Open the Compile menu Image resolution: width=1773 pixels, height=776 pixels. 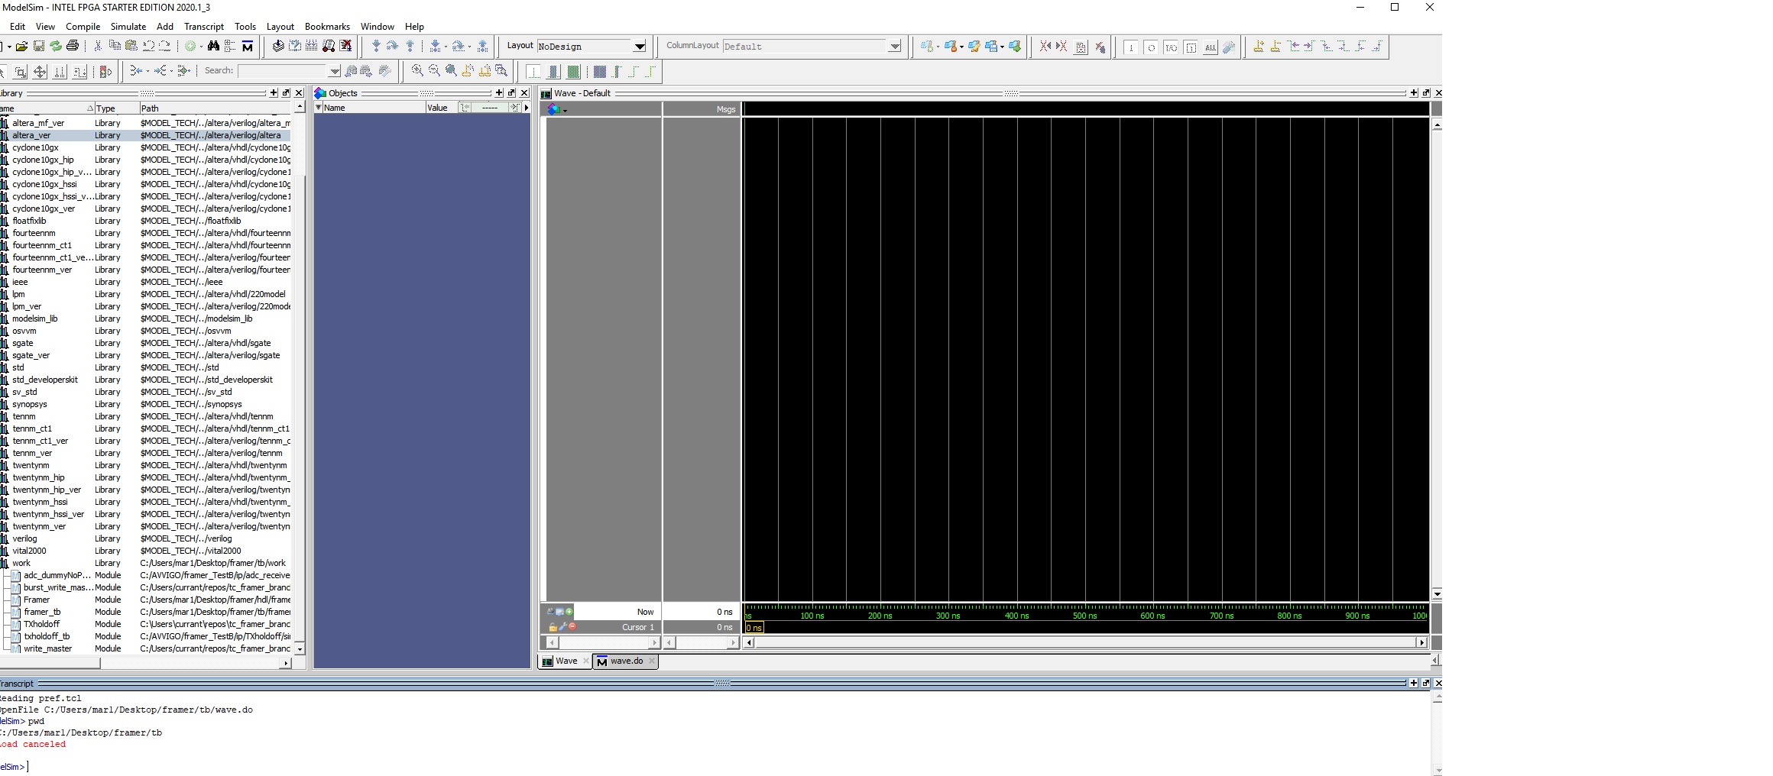coord(83,26)
